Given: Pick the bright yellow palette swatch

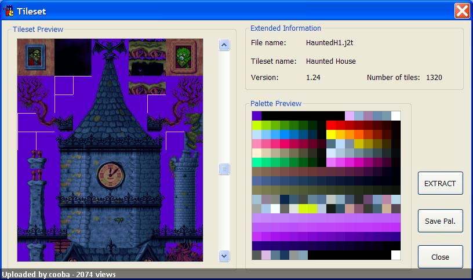Looking at the screenshot, I should (x=331, y=134).
